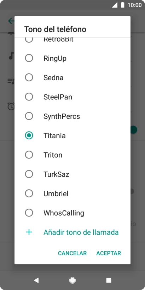Tap the back arrow behind the dialog
Viewport: 145px width, 290px height.
coord(11,21)
